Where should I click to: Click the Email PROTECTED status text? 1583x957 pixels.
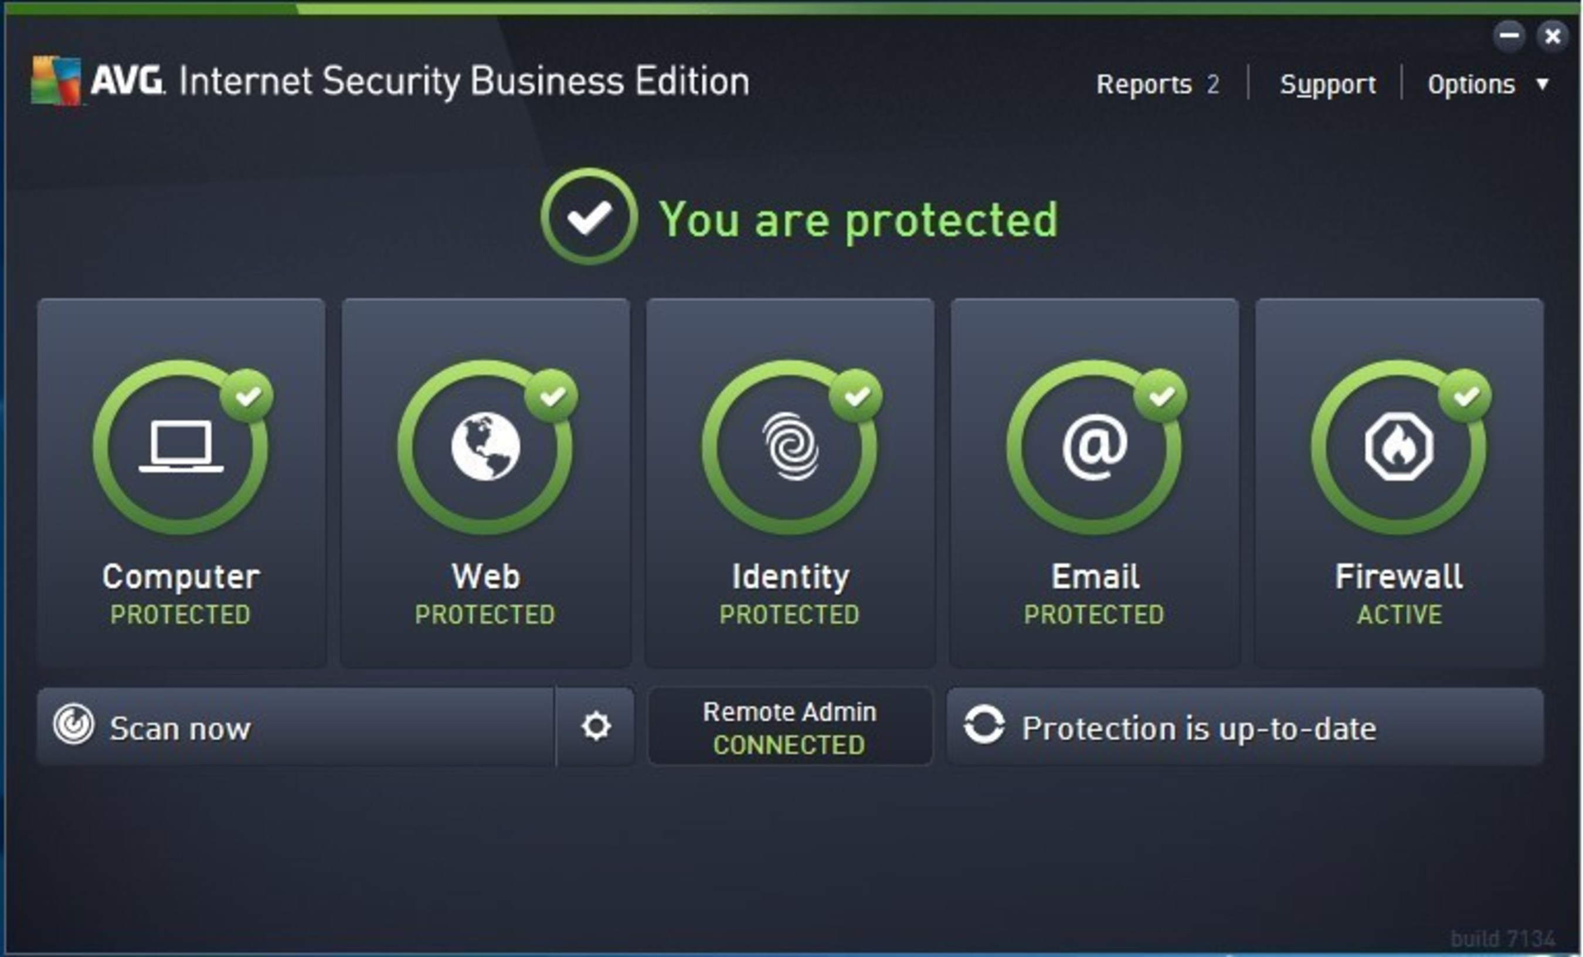[x=1094, y=615]
